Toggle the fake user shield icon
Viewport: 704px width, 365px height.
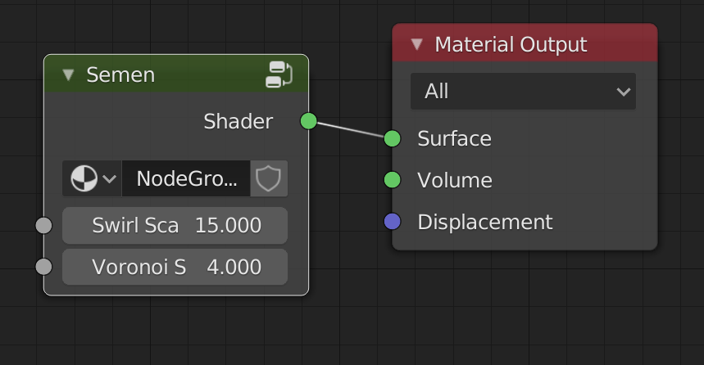tap(269, 178)
